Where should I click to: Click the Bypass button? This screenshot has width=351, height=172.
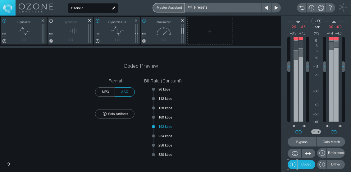coord(302,142)
